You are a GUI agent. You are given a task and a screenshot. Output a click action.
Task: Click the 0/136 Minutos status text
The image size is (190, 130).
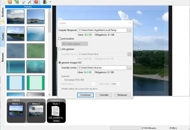(149, 128)
